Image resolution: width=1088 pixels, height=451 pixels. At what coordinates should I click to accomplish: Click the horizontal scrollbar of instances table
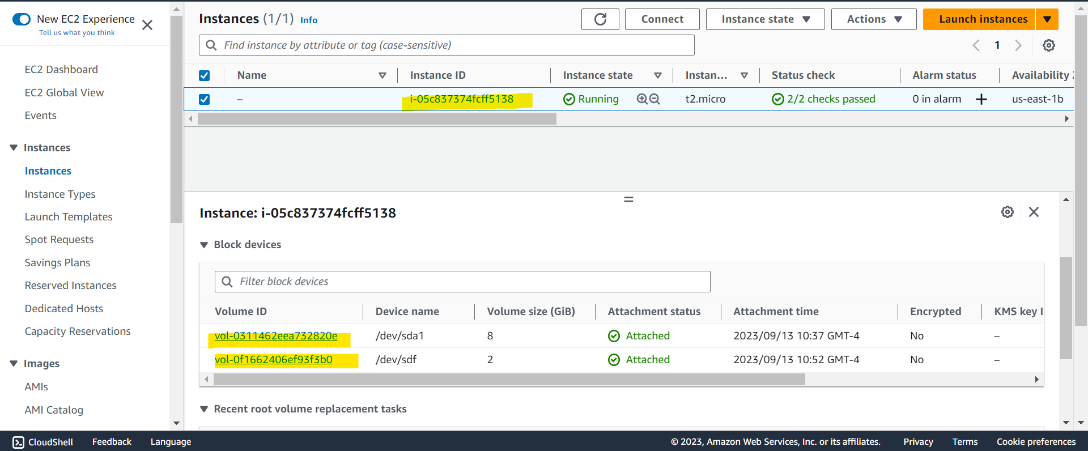point(377,119)
